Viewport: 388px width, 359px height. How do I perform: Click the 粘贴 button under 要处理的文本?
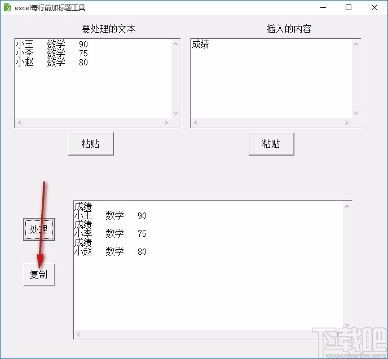click(x=91, y=144)
